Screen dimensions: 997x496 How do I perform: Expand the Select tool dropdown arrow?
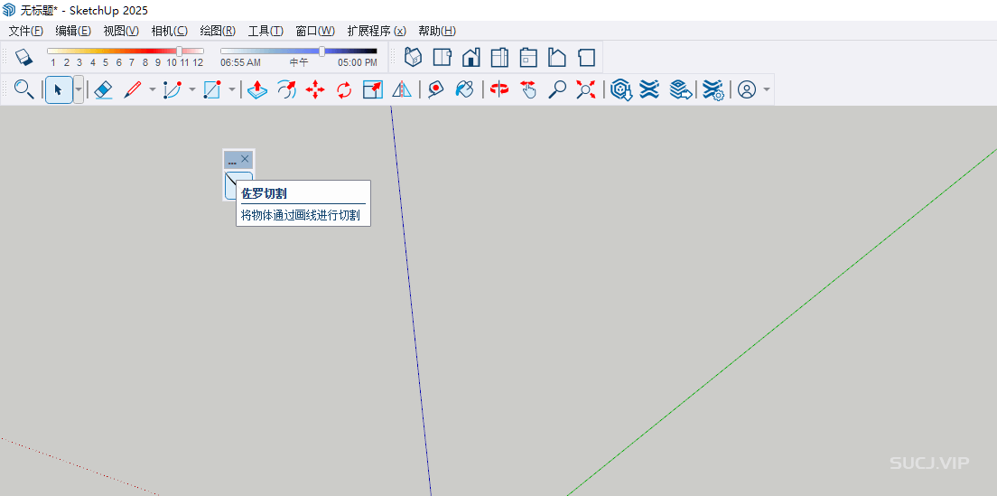[x=79, y=89]
